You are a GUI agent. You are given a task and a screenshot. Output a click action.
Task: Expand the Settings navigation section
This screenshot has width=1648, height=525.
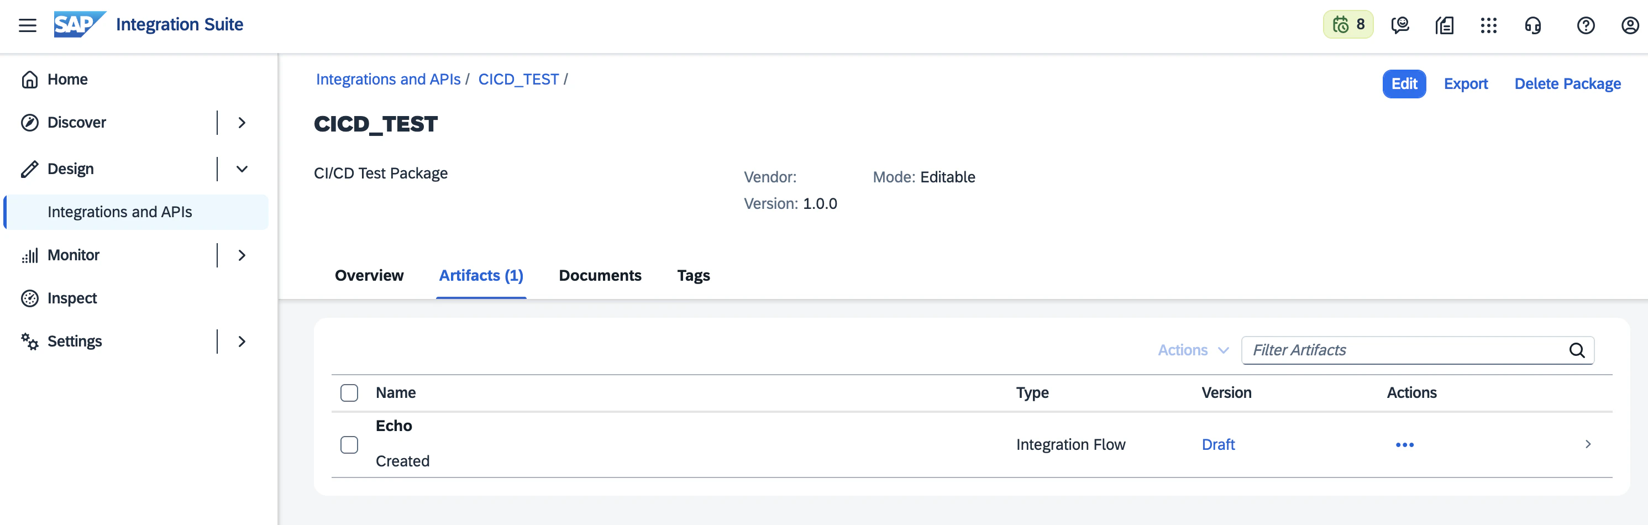point(242,342)
